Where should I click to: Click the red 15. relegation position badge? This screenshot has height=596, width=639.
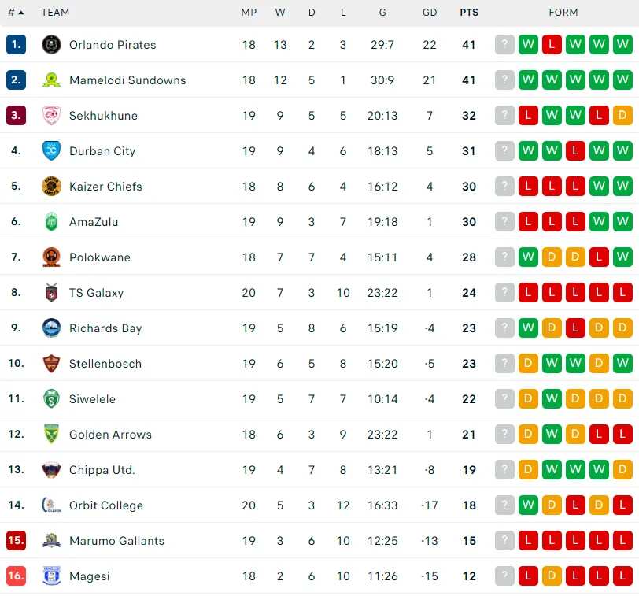coord(16,541)
